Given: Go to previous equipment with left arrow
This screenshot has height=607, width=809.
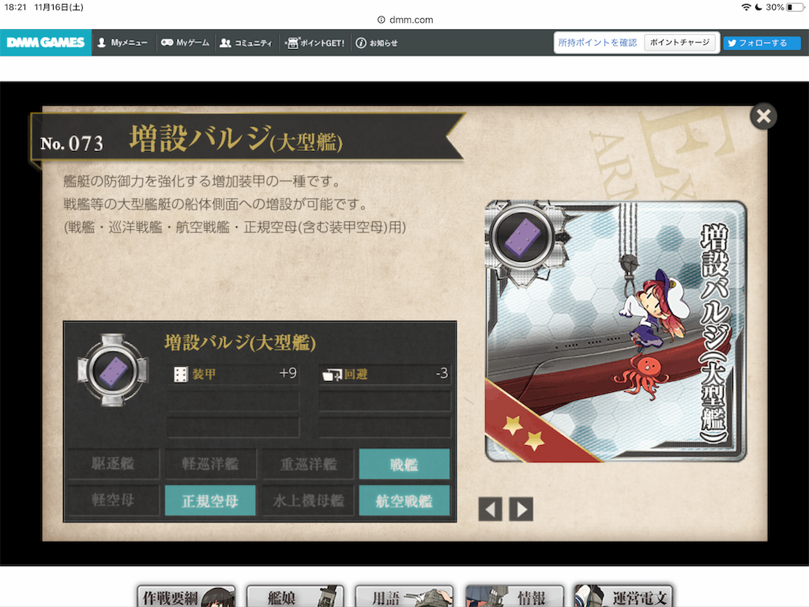Looking at the screenshot, I should [490, 510].
